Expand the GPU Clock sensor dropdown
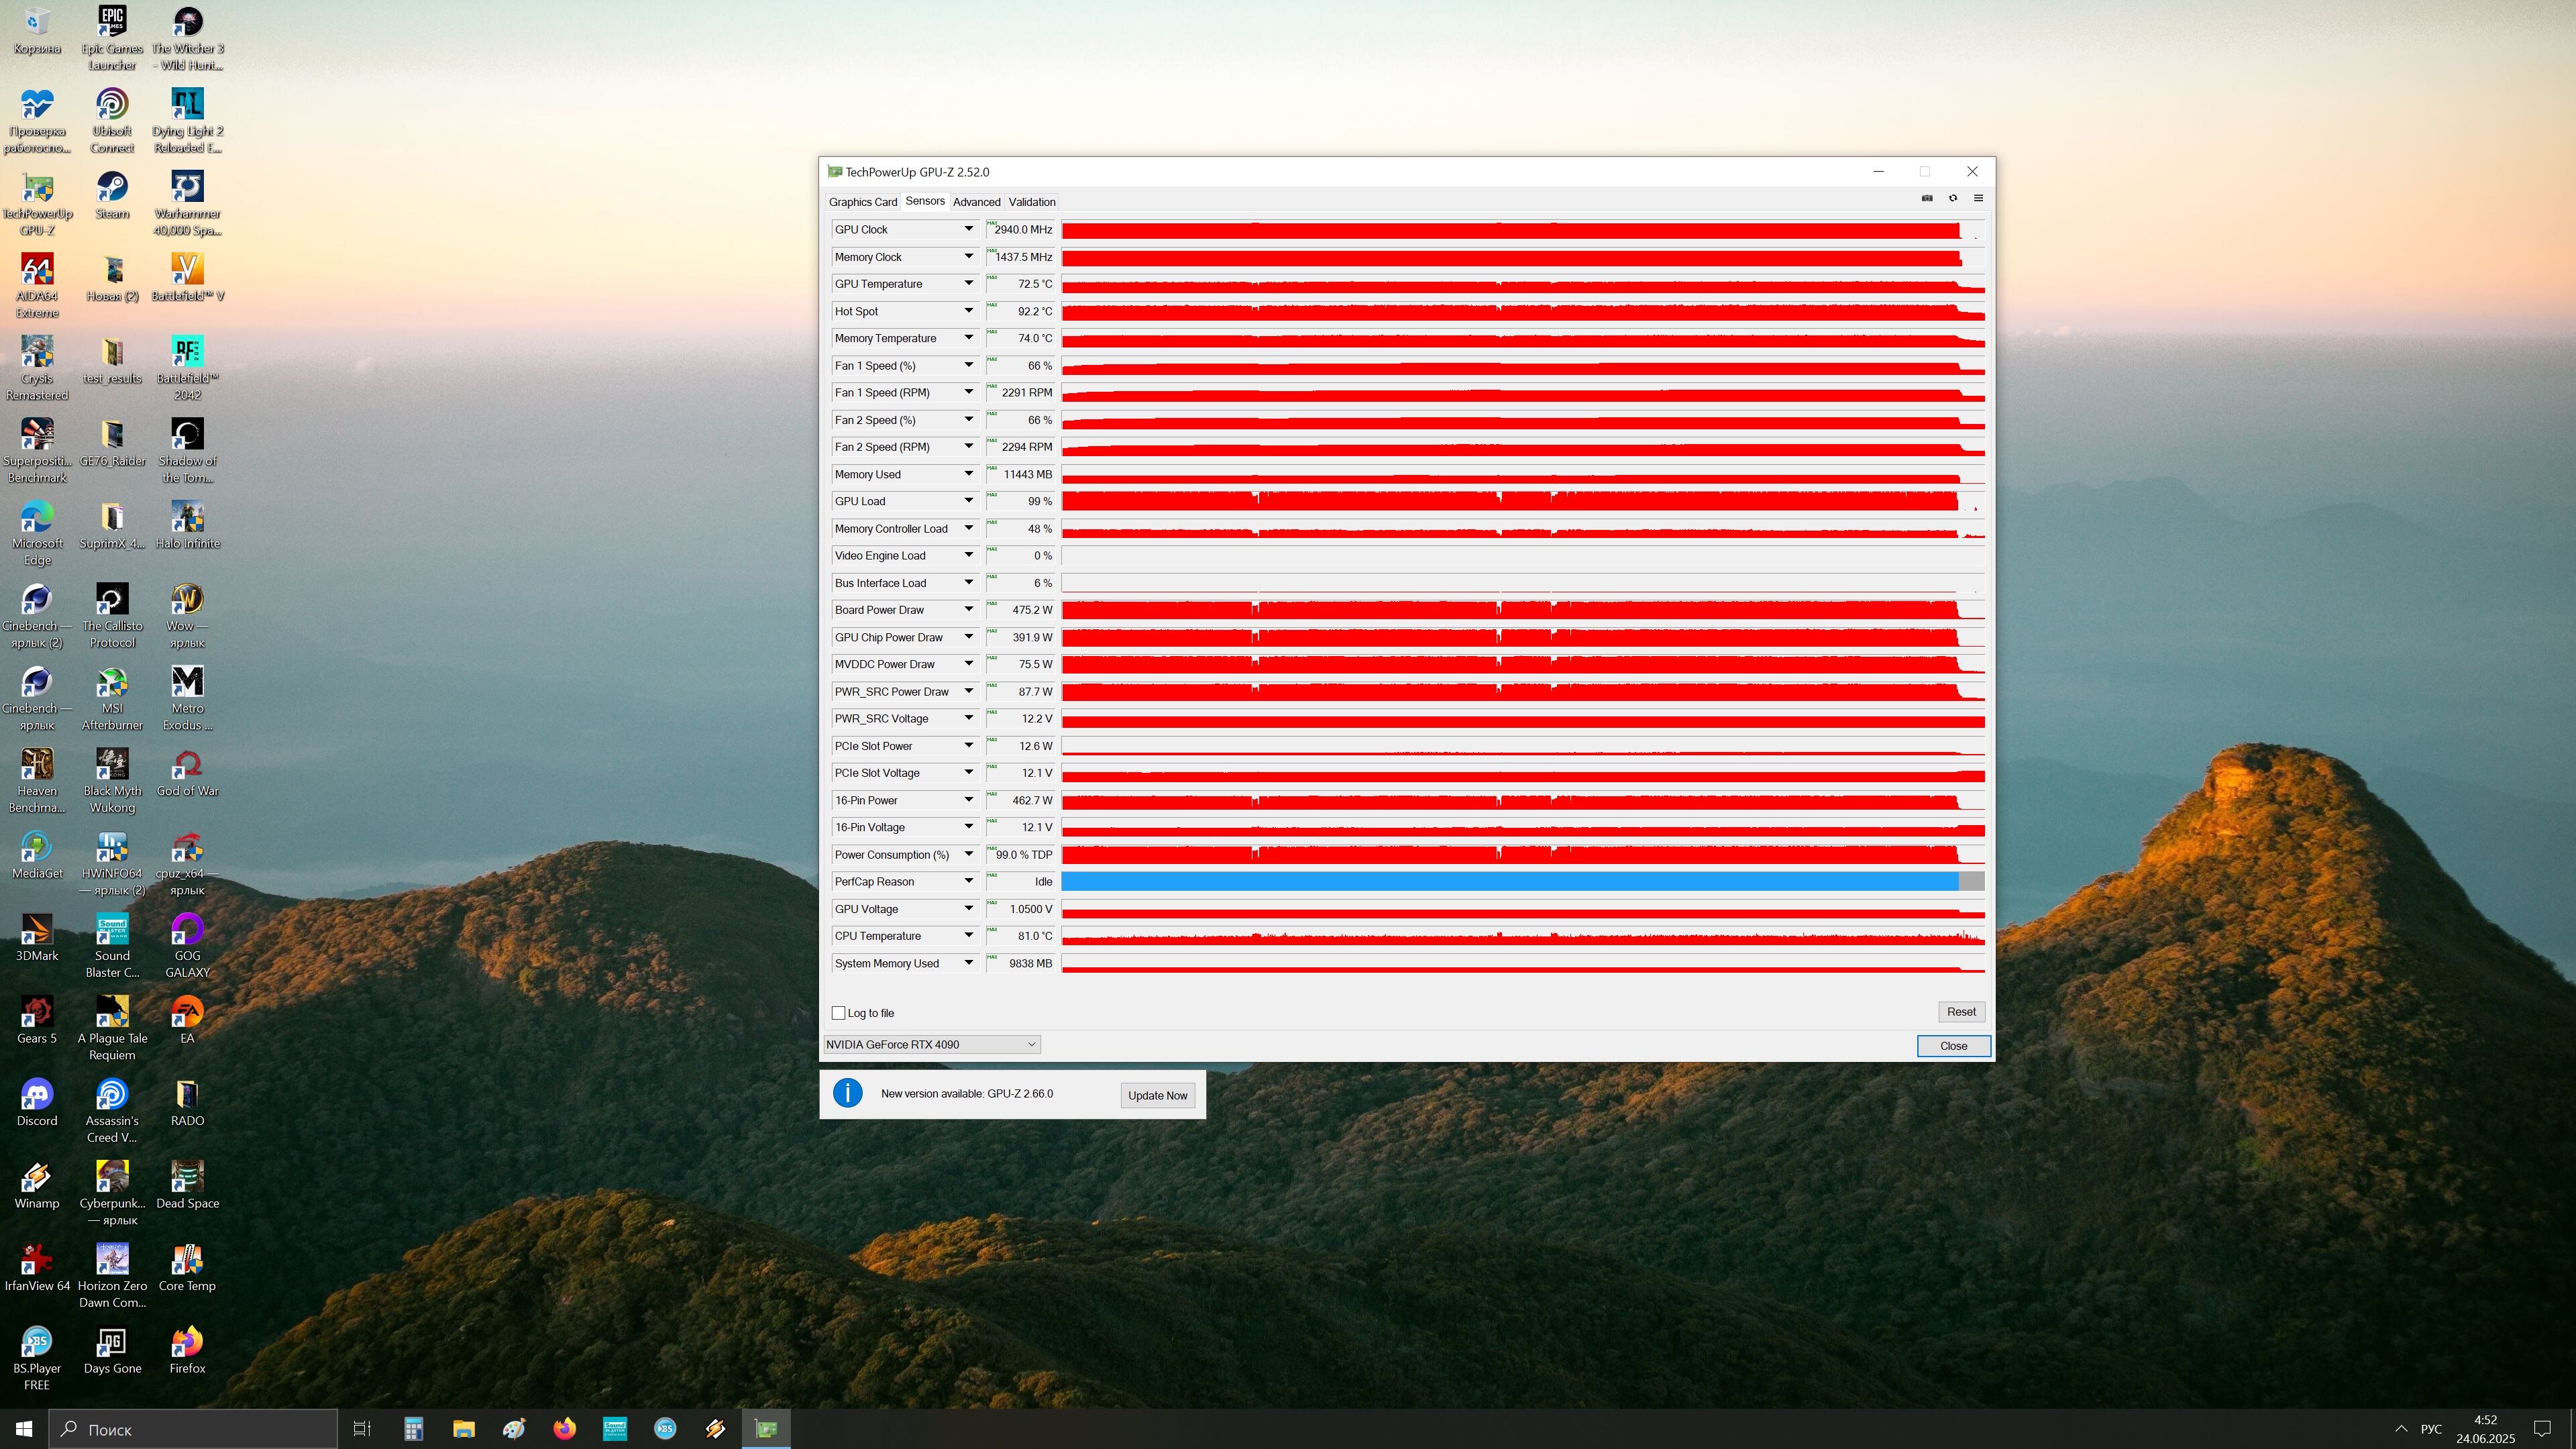 point(968,229)
